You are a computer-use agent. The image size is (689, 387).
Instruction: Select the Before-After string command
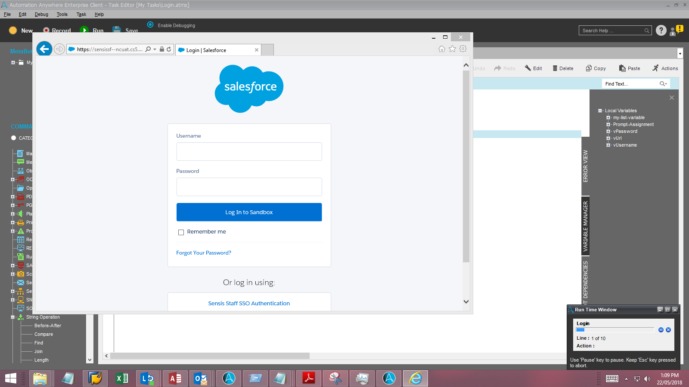[x=48, y=326]
